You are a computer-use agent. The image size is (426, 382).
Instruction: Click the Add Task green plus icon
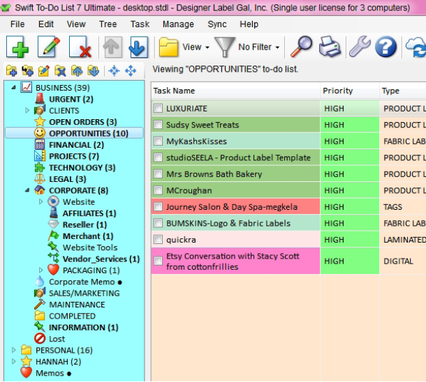[17, 47]
